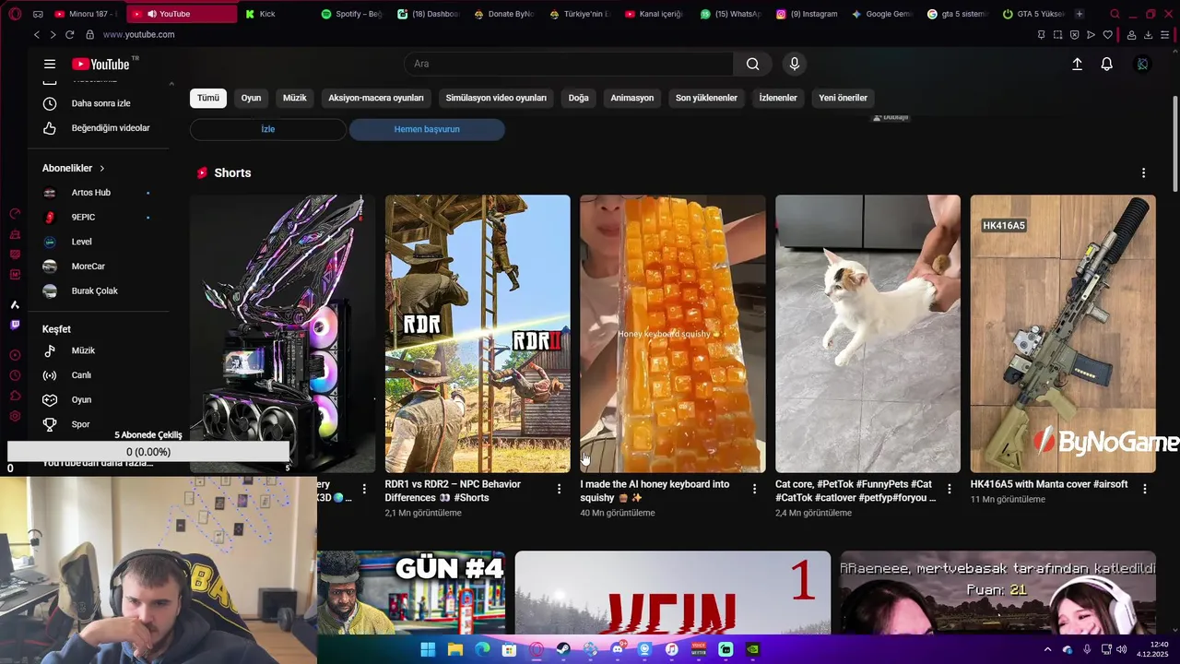Open options for Cat core short
The height and width of the screenshot is (664, 1180).
click(x=950, y=489)
